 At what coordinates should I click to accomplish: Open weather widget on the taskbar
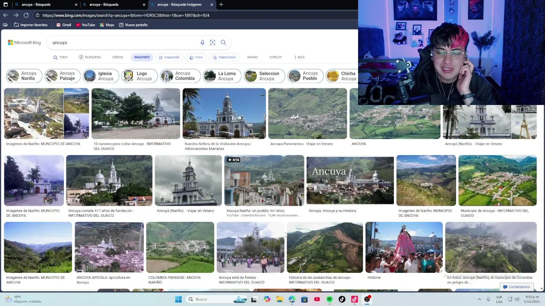tap(22, 299)
